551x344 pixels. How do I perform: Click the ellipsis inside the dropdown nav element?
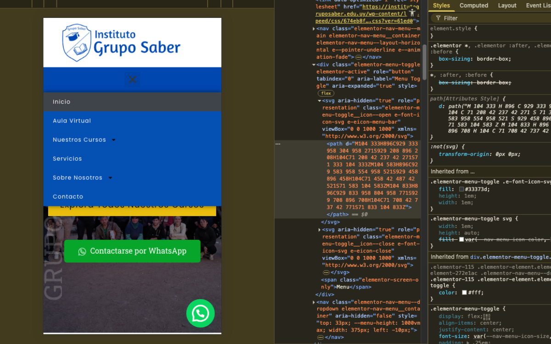[320, 338]
